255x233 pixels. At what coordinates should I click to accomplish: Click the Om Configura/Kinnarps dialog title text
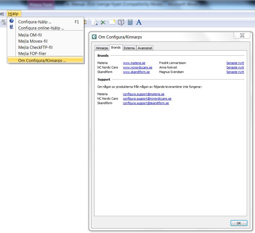click(x=120, y=37)
